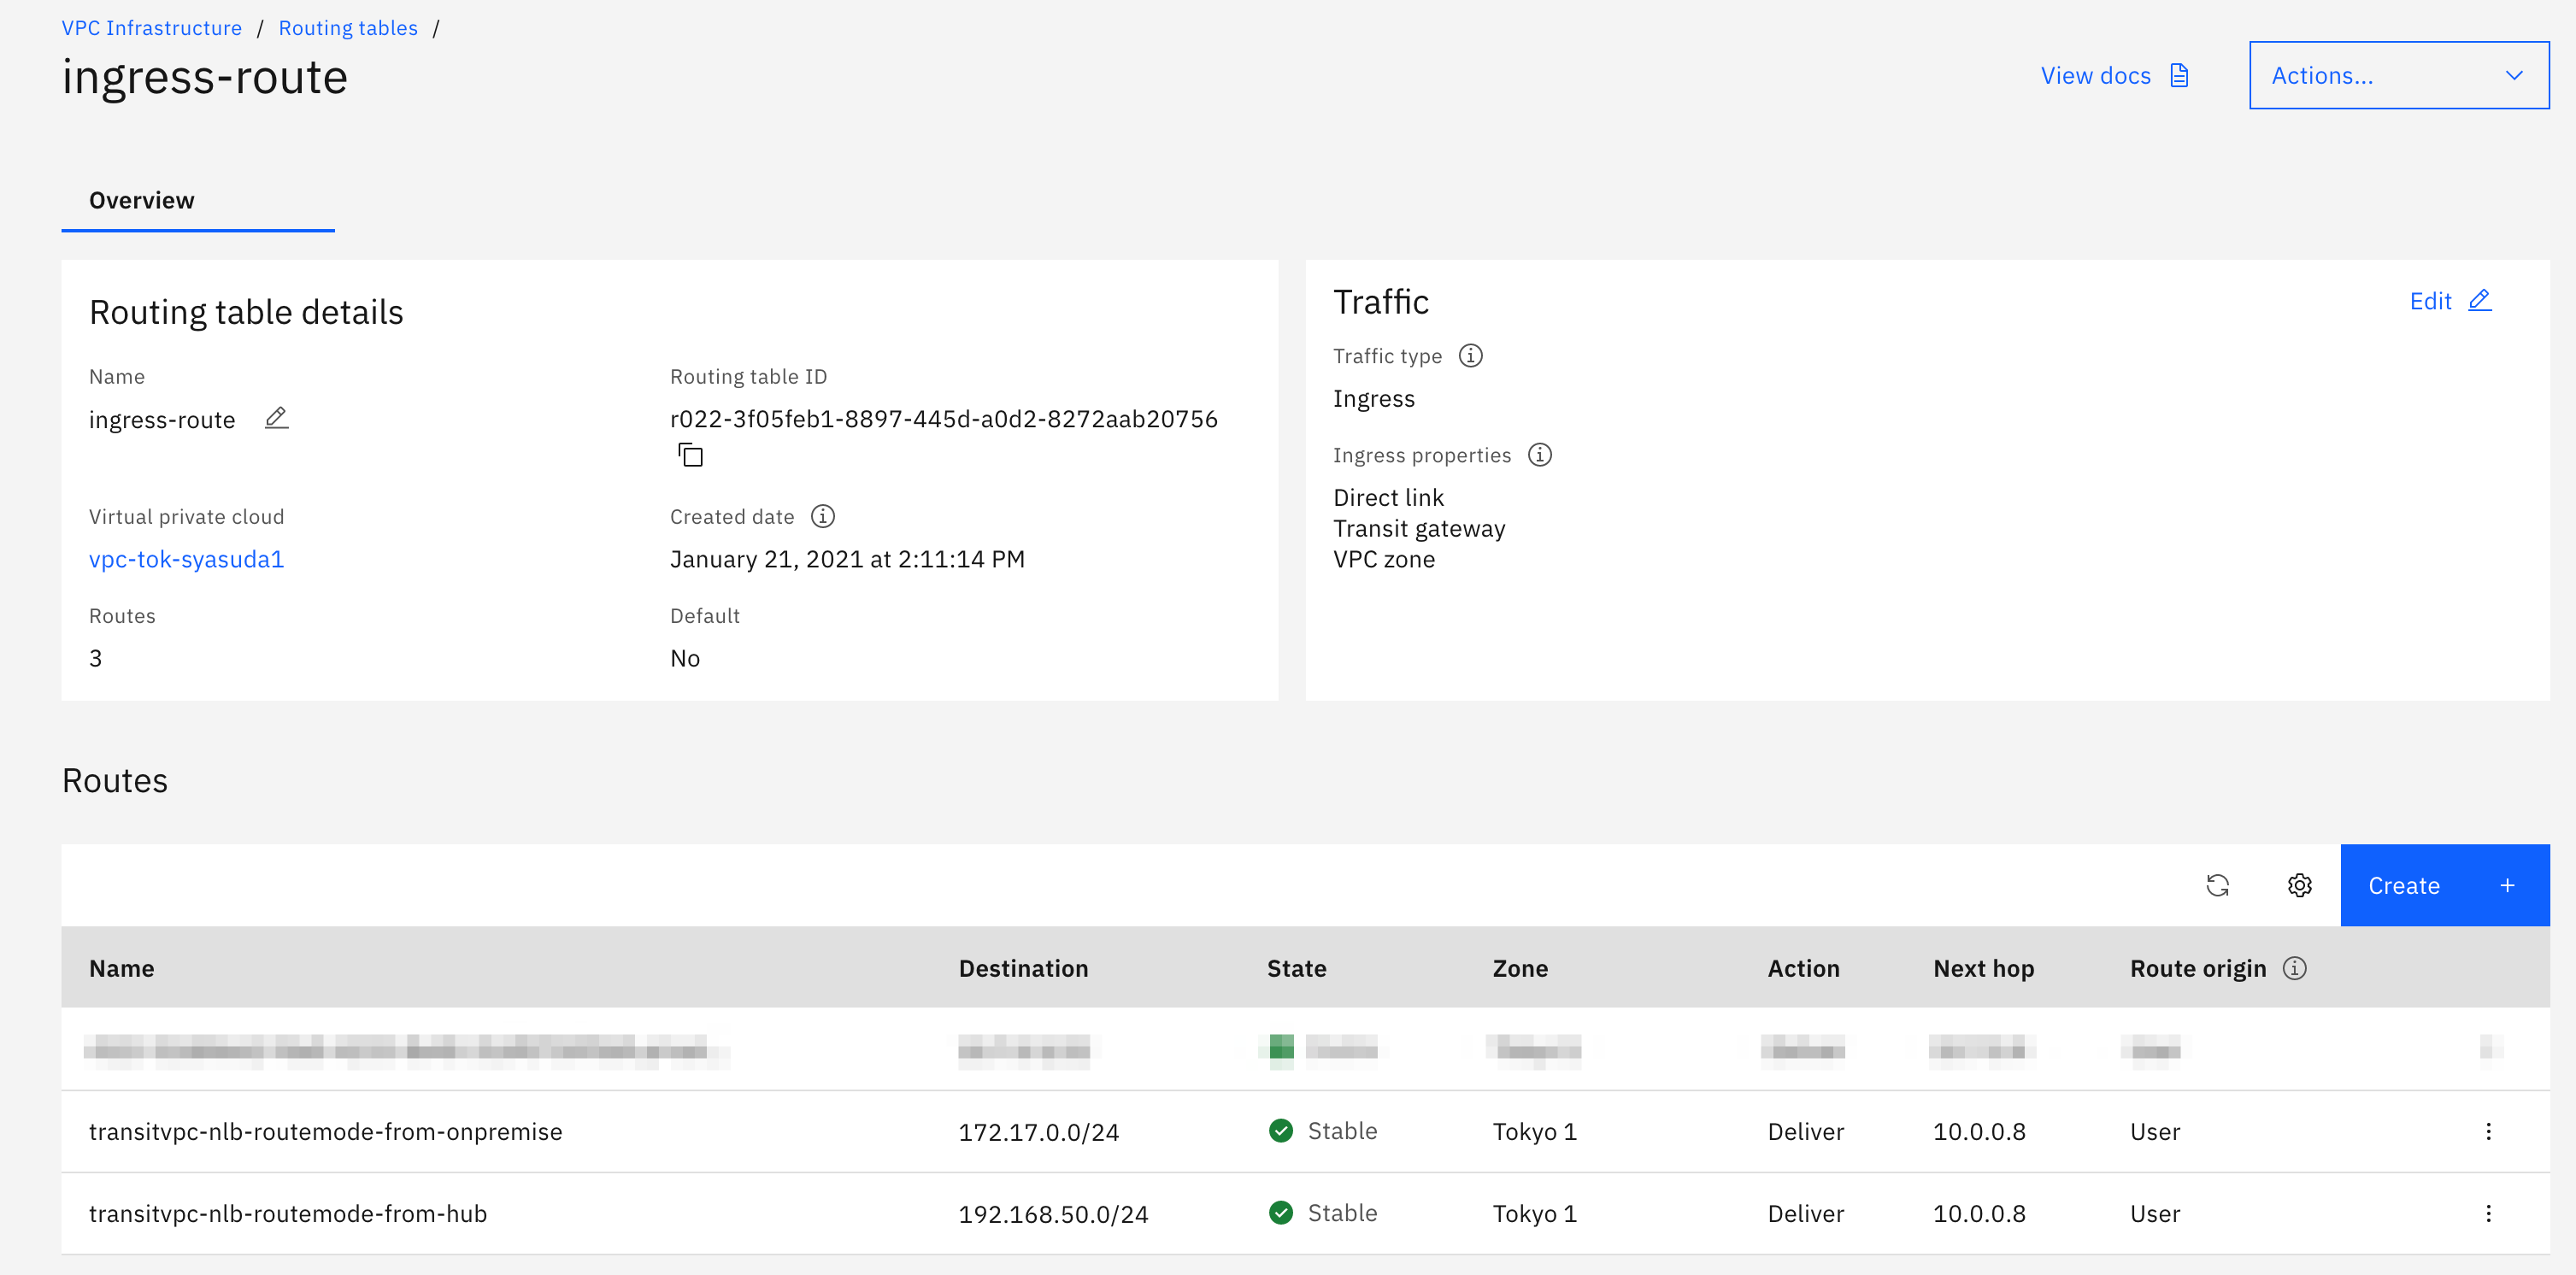Sort routes by Destination column header
This screenshot has height=1275, width=2576.
click(1023, 968)
